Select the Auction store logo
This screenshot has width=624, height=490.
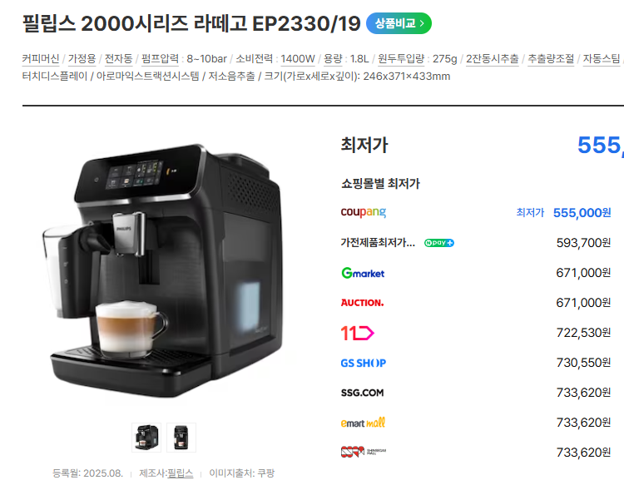click(x=362, y=303)
